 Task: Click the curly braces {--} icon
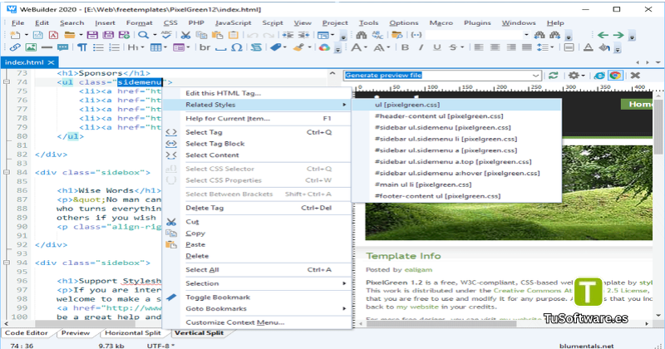(x=416, y=35)
